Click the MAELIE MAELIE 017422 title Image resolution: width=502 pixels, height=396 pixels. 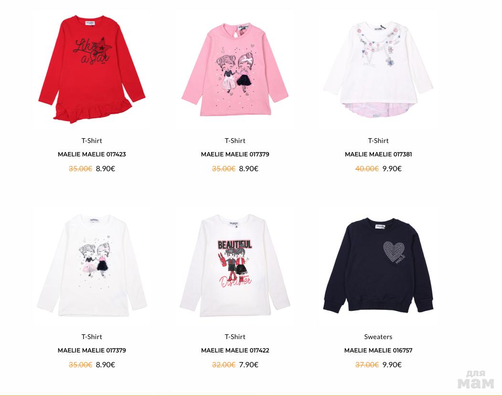[235, 351]
